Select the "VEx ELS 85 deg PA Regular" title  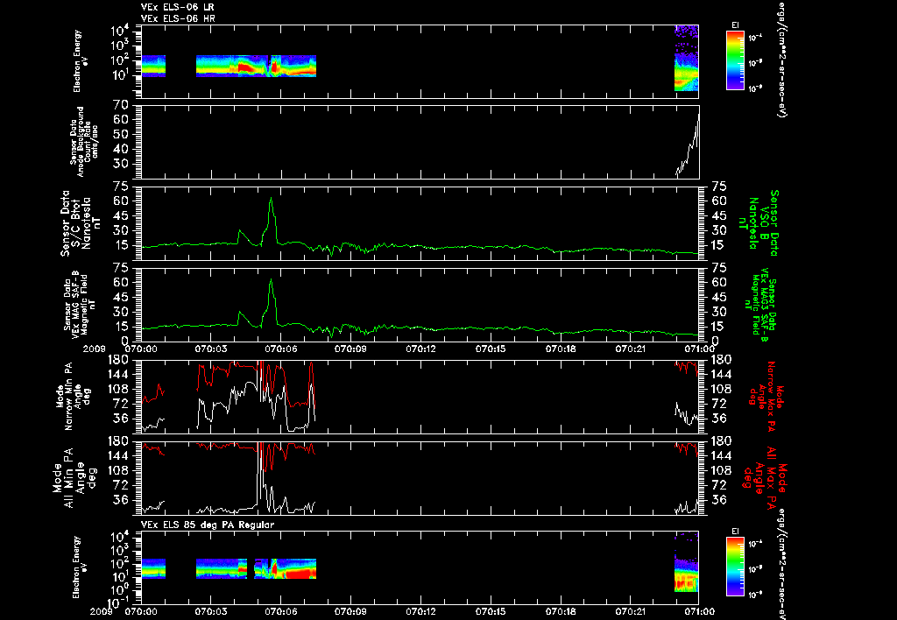click(x=208, y=525)
